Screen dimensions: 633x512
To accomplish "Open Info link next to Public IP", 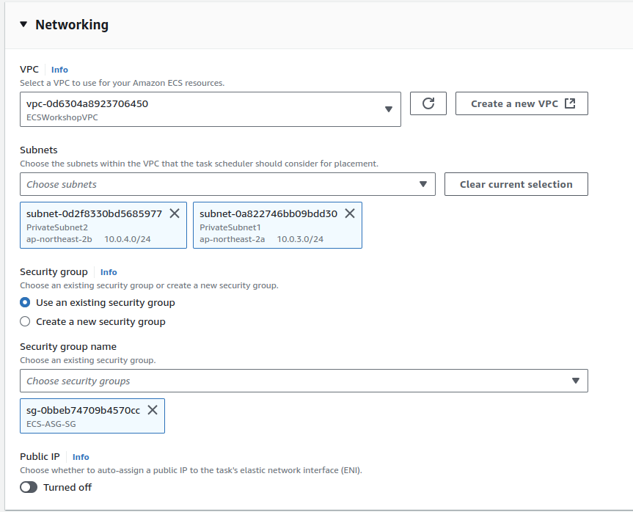I will [81, 457].
